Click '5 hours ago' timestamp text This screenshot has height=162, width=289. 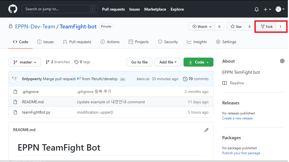click(198, 112)
